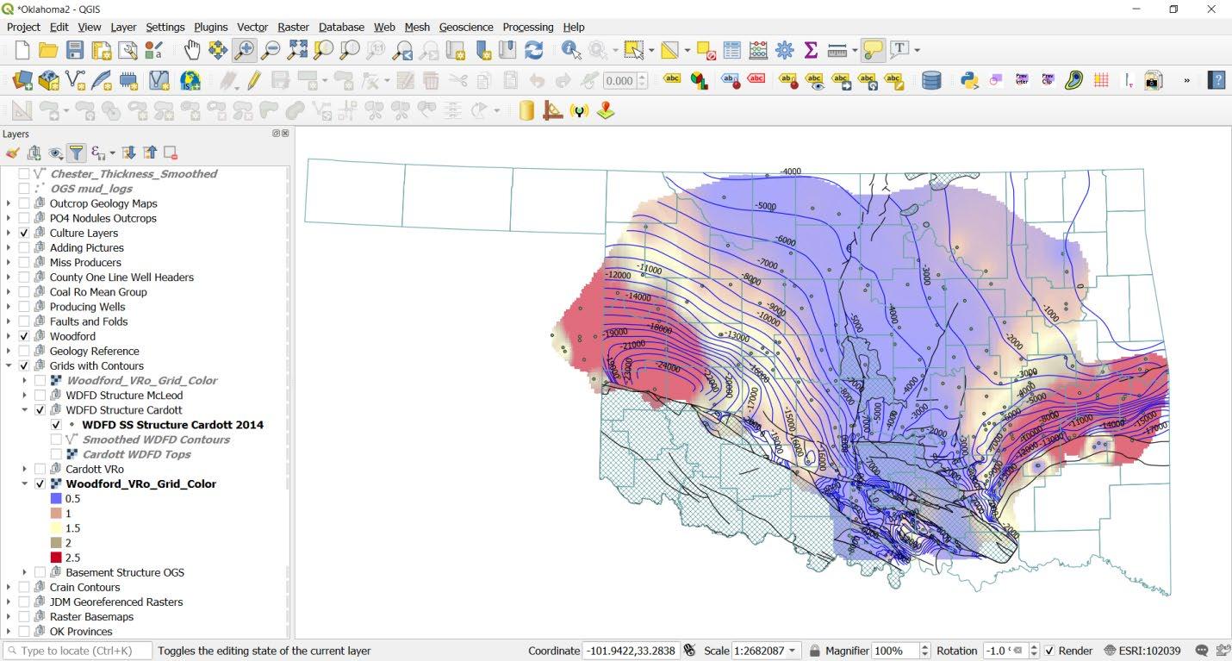Open the Scale dropdown in status bar

(792, 651)
